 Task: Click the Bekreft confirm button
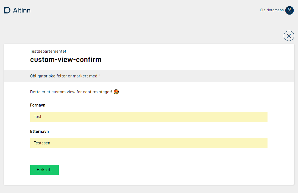(x=44, y=170)
